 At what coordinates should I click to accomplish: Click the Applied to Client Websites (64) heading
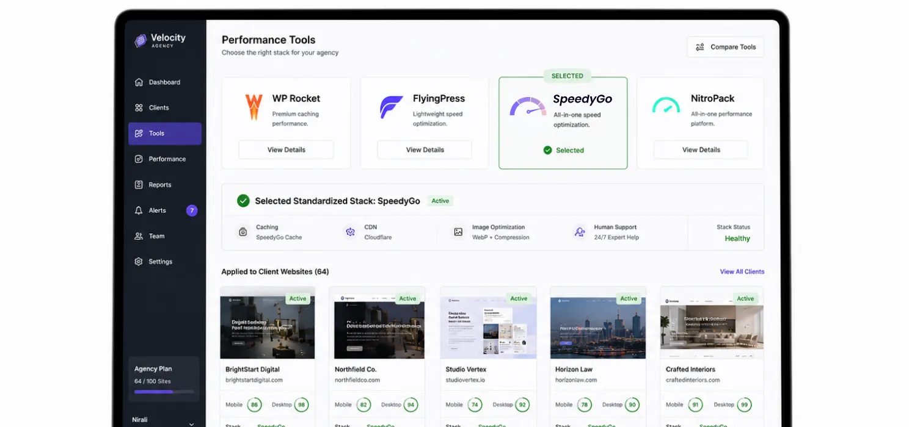(275, 271)
